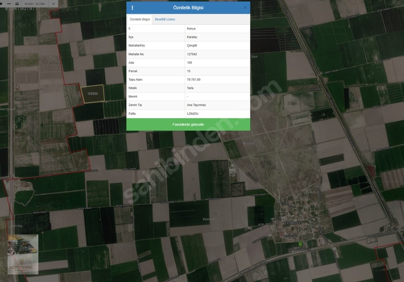
Task: Click the star favorites icon in toolbar
Action: pos(2,4)
